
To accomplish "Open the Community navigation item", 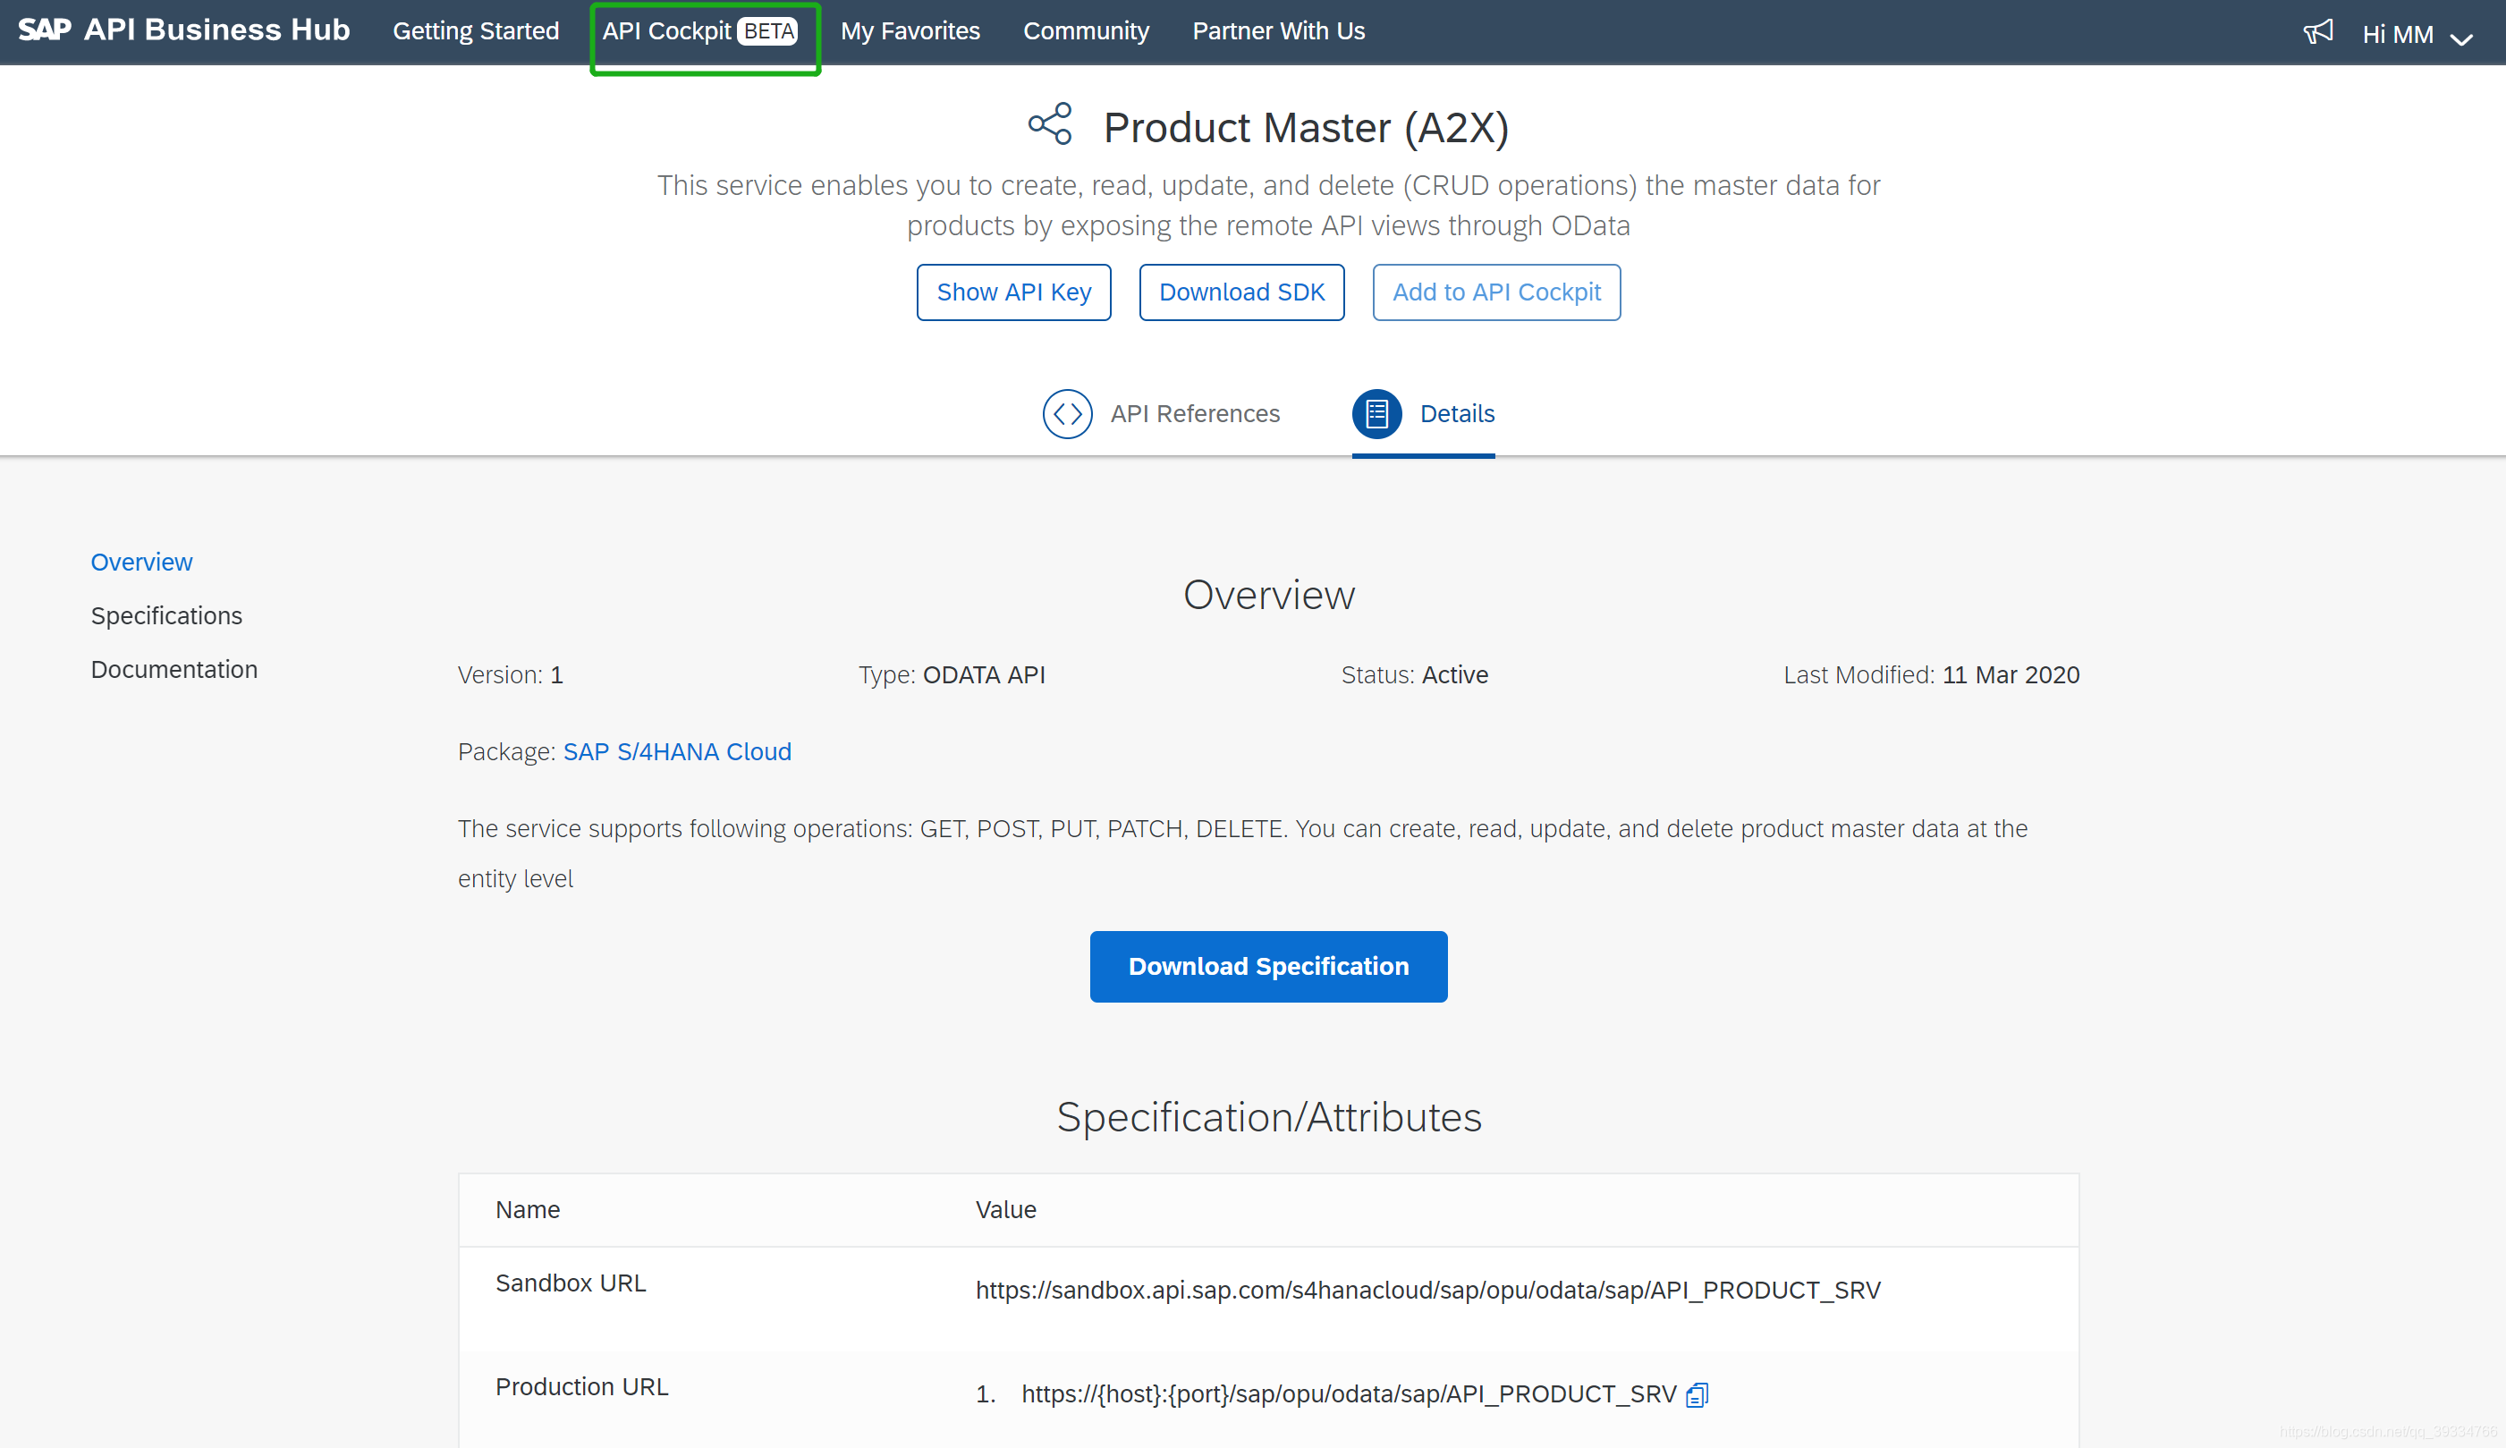I will tap(1086, 32).
